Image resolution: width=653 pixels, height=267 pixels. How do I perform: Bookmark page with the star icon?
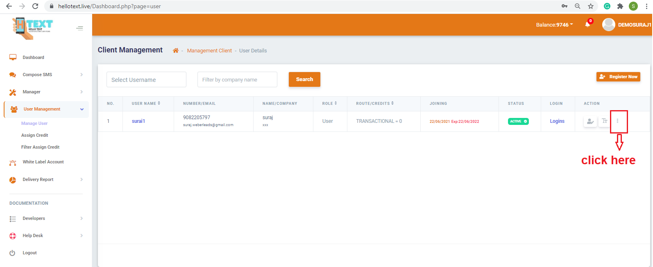[x=590, y=6]
